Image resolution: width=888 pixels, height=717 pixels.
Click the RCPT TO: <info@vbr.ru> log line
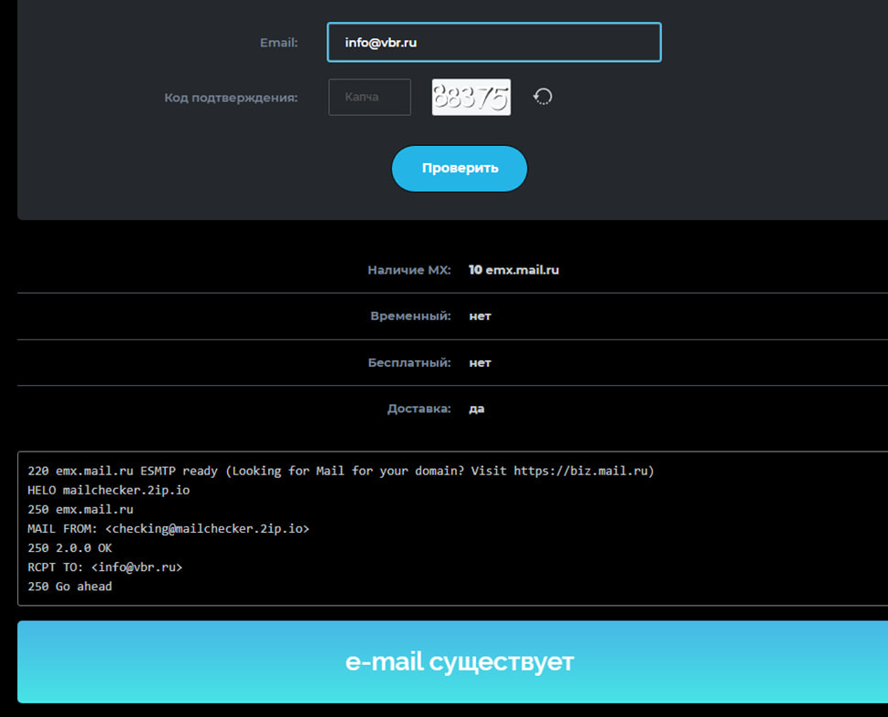[105, 567]
